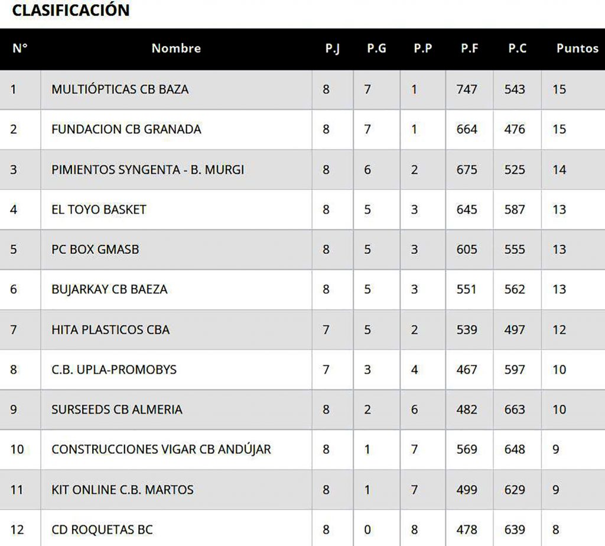The image size is (605, 546).
Task: Click the P.F column header
Action: (470, 49)
